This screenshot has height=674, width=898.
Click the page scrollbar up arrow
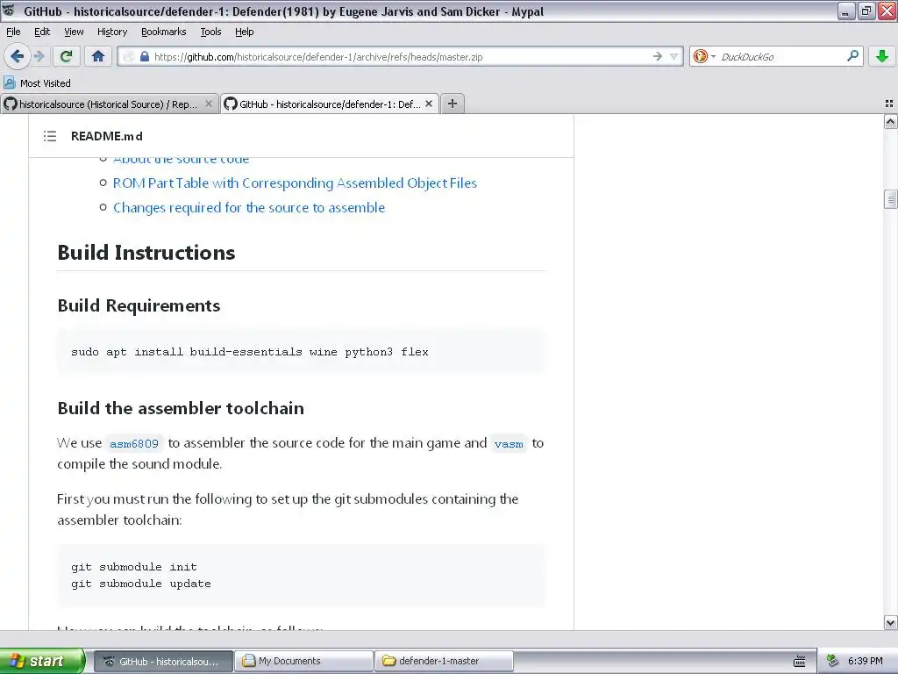[x=890, y=121]
